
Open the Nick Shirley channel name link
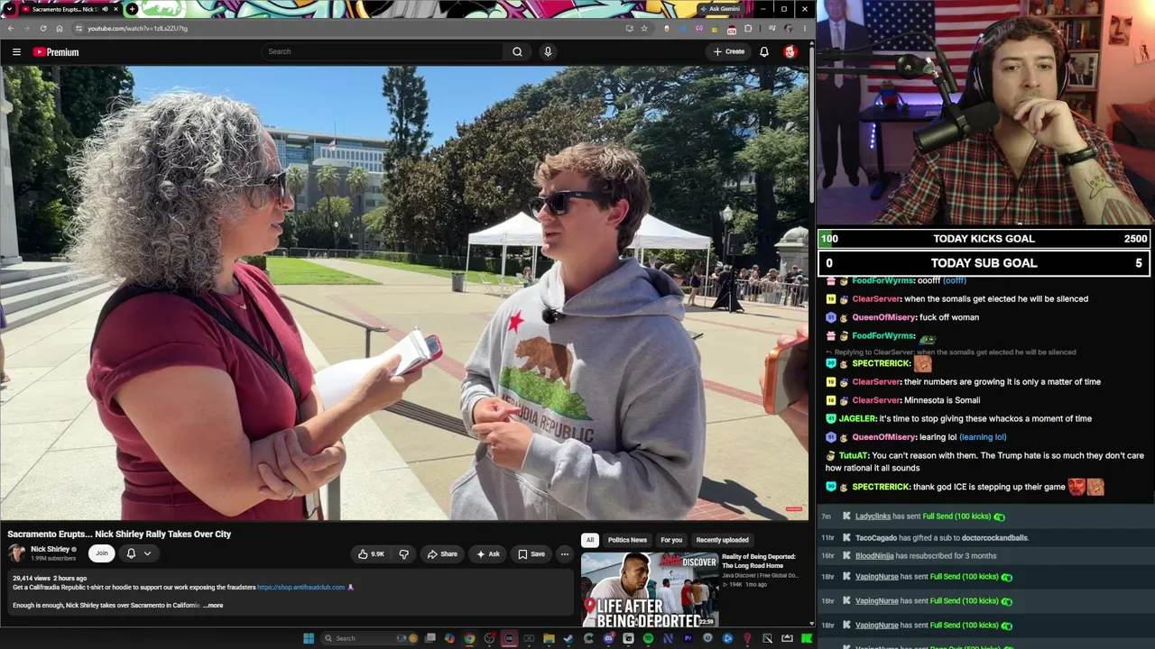pos(51,549)
